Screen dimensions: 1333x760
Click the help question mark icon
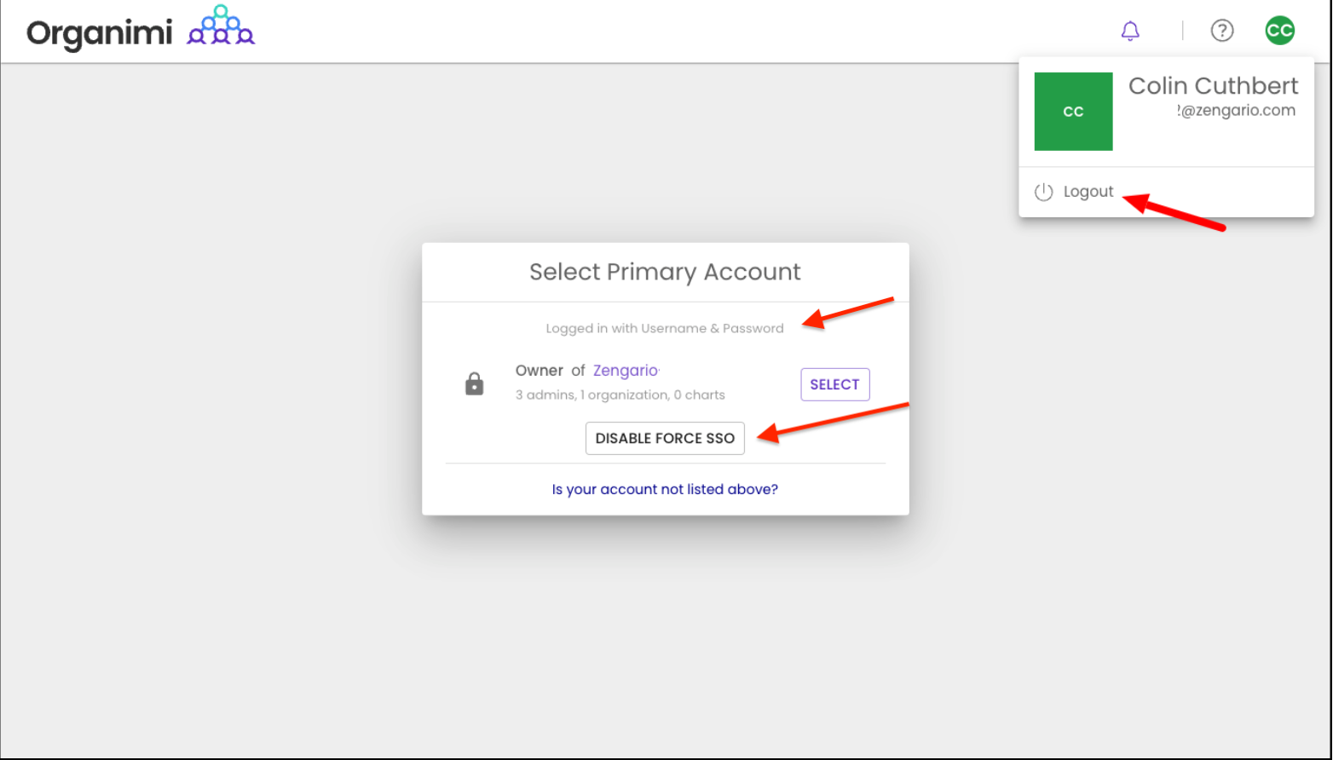[x=1222, y=31]
